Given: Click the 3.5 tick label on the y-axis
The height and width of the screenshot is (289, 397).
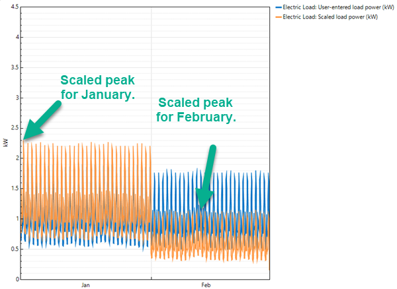Looking at the screenshot, I should pyautogui.click(x=14, y=67).
